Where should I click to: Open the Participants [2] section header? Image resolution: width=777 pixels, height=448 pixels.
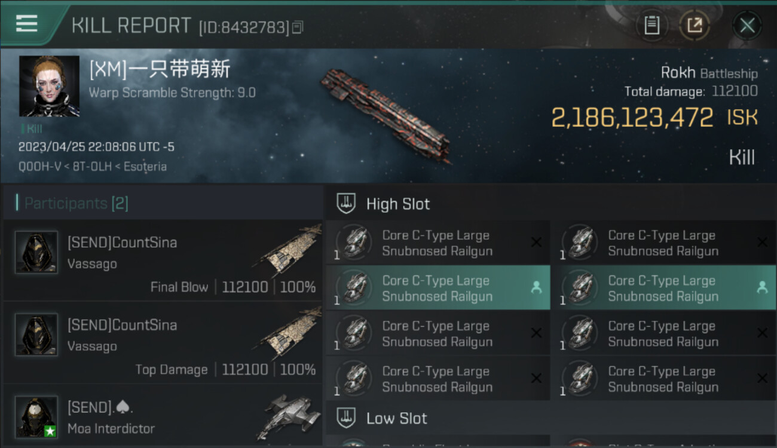pyautogui.click(x=162, y=203)
